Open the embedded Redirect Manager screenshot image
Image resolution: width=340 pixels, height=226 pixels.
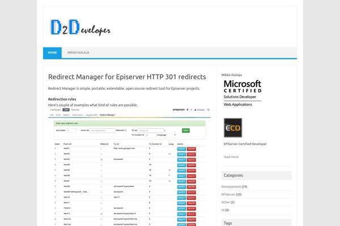pos(129,167)
